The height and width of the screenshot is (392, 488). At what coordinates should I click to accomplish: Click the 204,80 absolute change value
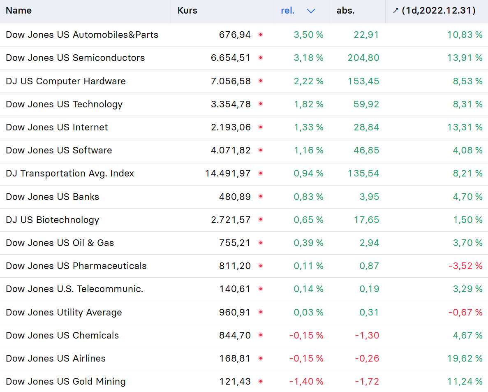tap(363, 58)
